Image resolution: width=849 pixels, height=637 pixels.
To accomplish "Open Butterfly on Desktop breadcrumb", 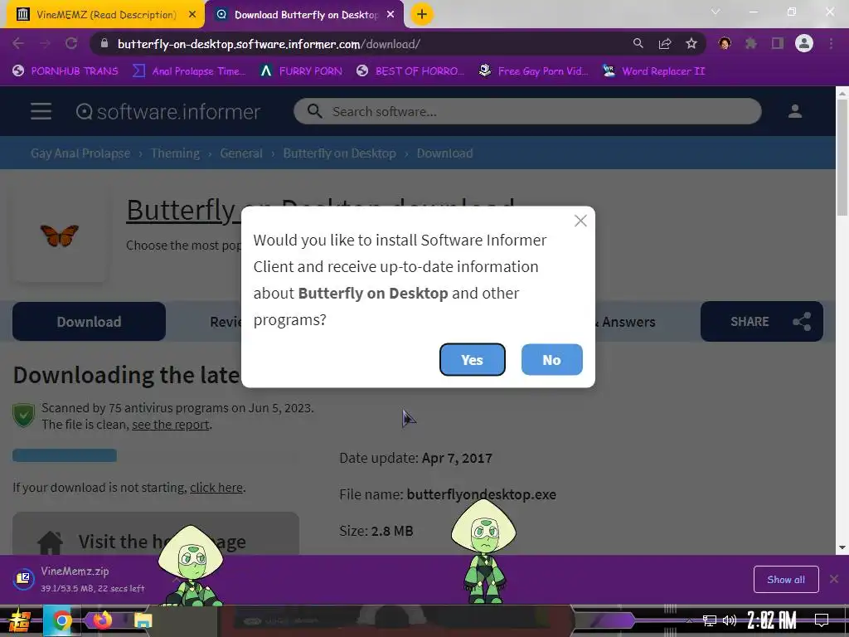I will coord(339,153).
